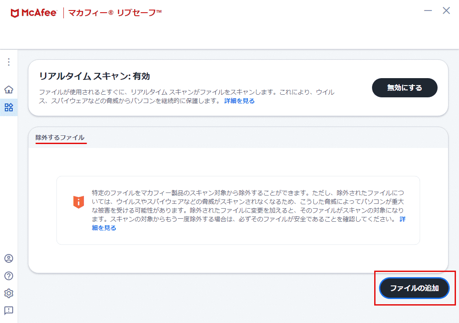459x323 pixels.
Task: Close the McAfee window
Action: 446,10
